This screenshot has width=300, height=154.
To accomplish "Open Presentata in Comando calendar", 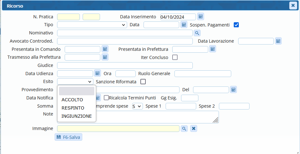I will (x=105, y=49).
